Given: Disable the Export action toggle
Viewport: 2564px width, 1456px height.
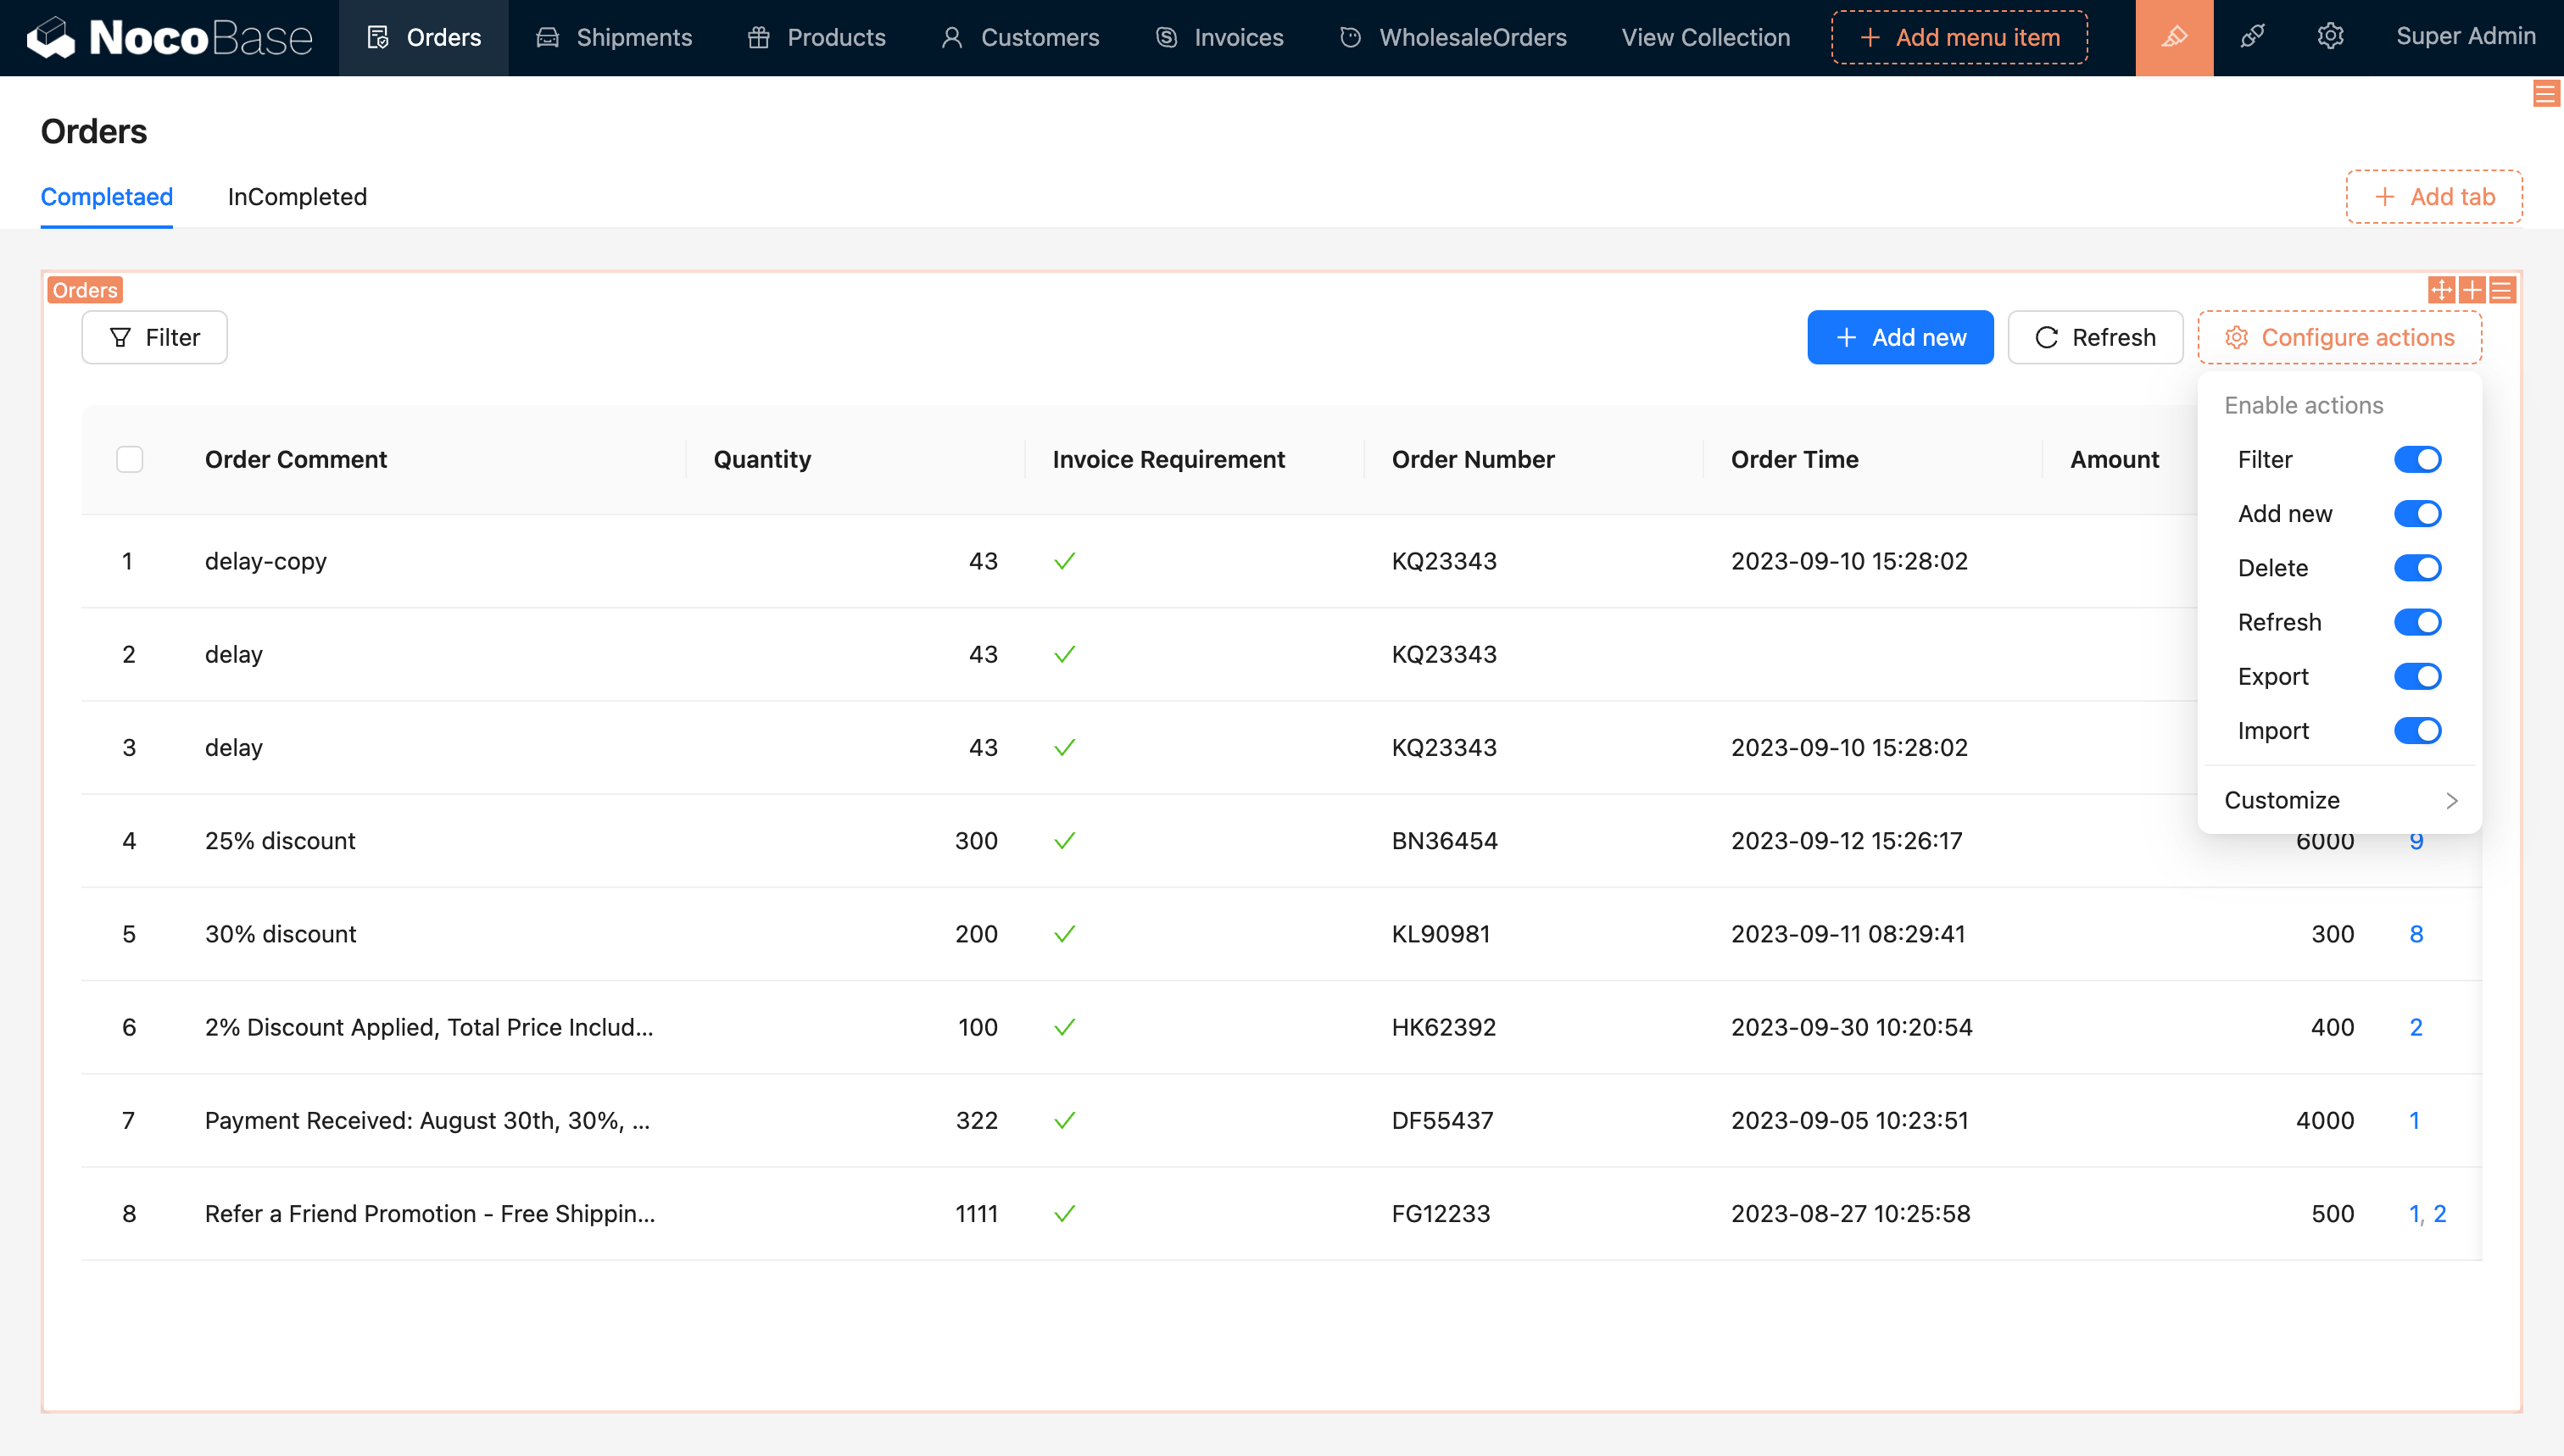Looking at the screenshot, I should (x=2417, y=677).
